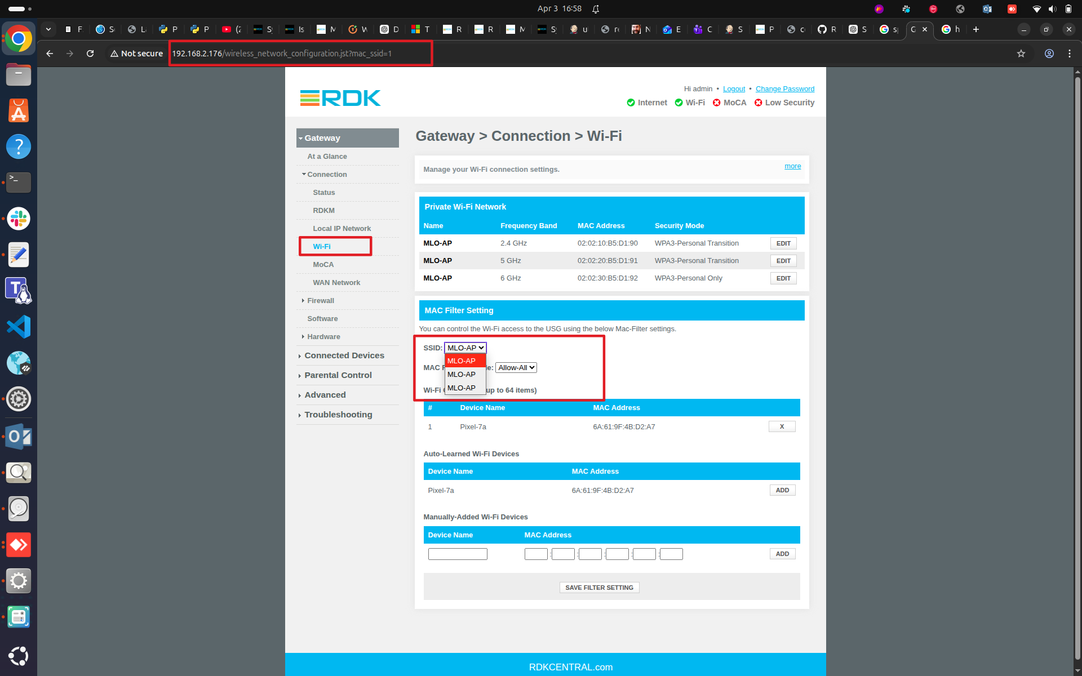The height and width of the screenshot is (676, 1082).
Task: Click the back navigation arrow
Action: [50, 54]
